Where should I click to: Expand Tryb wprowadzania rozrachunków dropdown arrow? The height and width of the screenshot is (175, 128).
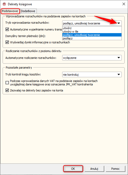click(x=119, y=23)
